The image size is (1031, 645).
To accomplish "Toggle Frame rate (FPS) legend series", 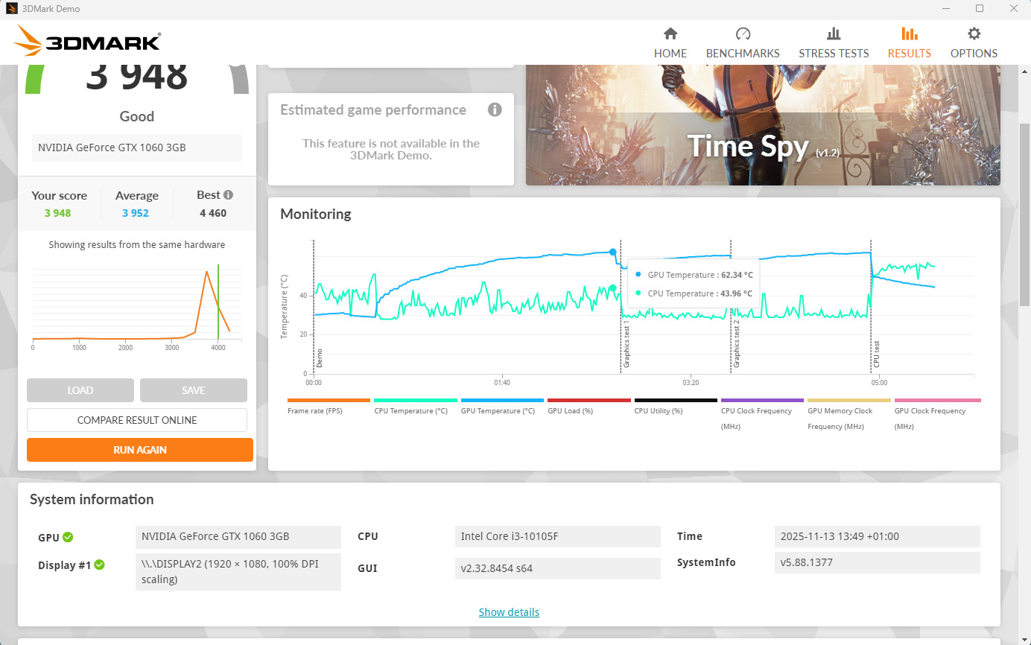I will [x=329, y=407].
